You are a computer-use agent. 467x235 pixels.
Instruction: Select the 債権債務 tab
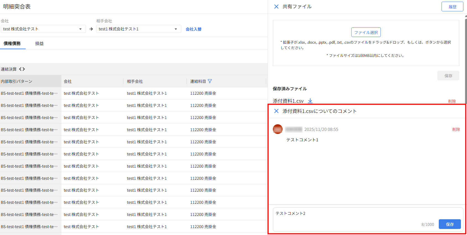[x=12, y=44]
